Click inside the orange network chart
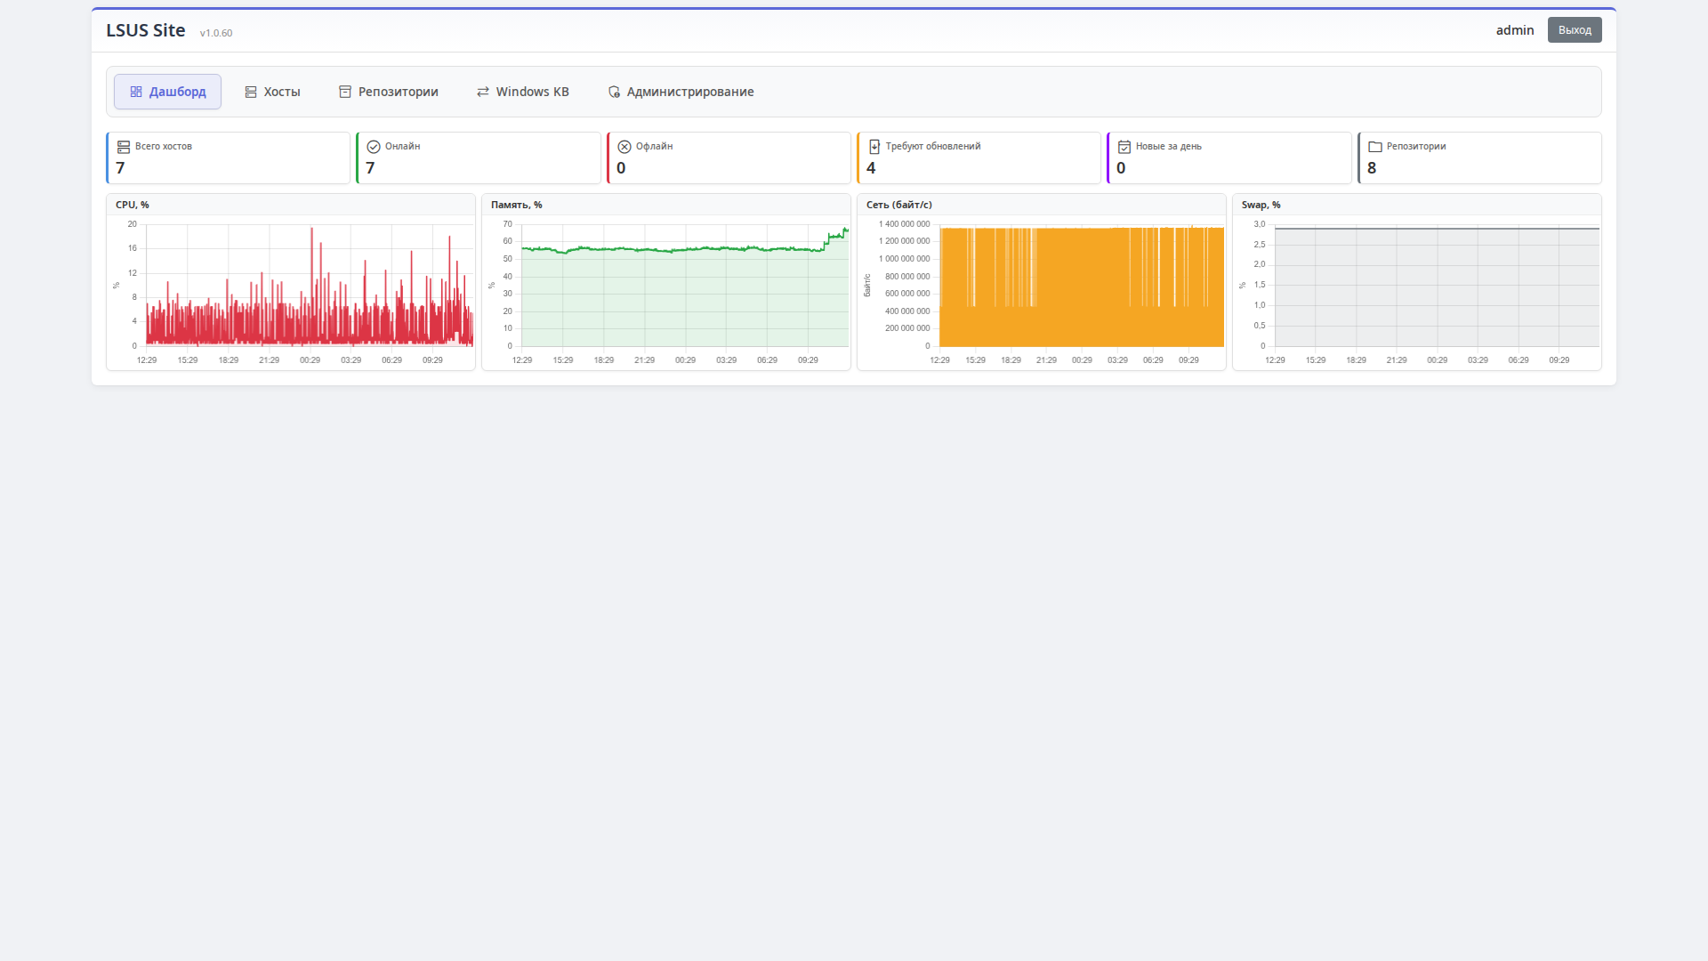This screenshot has height=961, width=1708. [x=1082, y=285]
